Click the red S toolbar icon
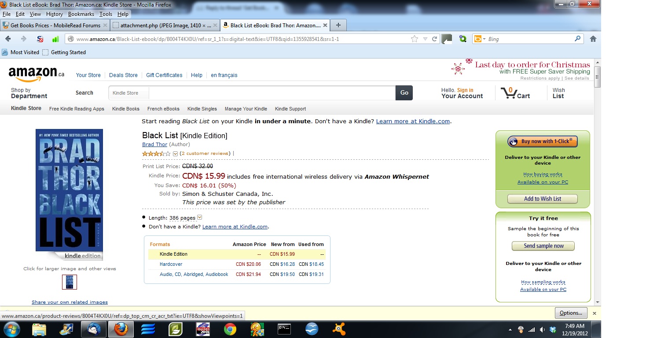Screen dimensions: 668x338 40,39
